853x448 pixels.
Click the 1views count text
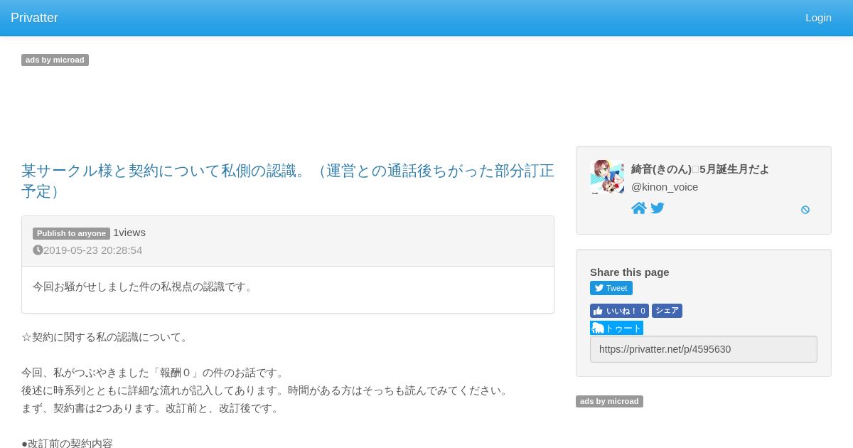tap(129, 233)
